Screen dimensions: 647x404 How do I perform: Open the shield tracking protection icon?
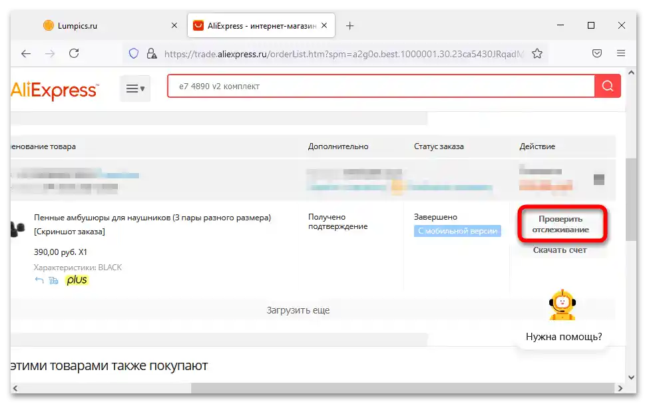click(x=134, y=54)
